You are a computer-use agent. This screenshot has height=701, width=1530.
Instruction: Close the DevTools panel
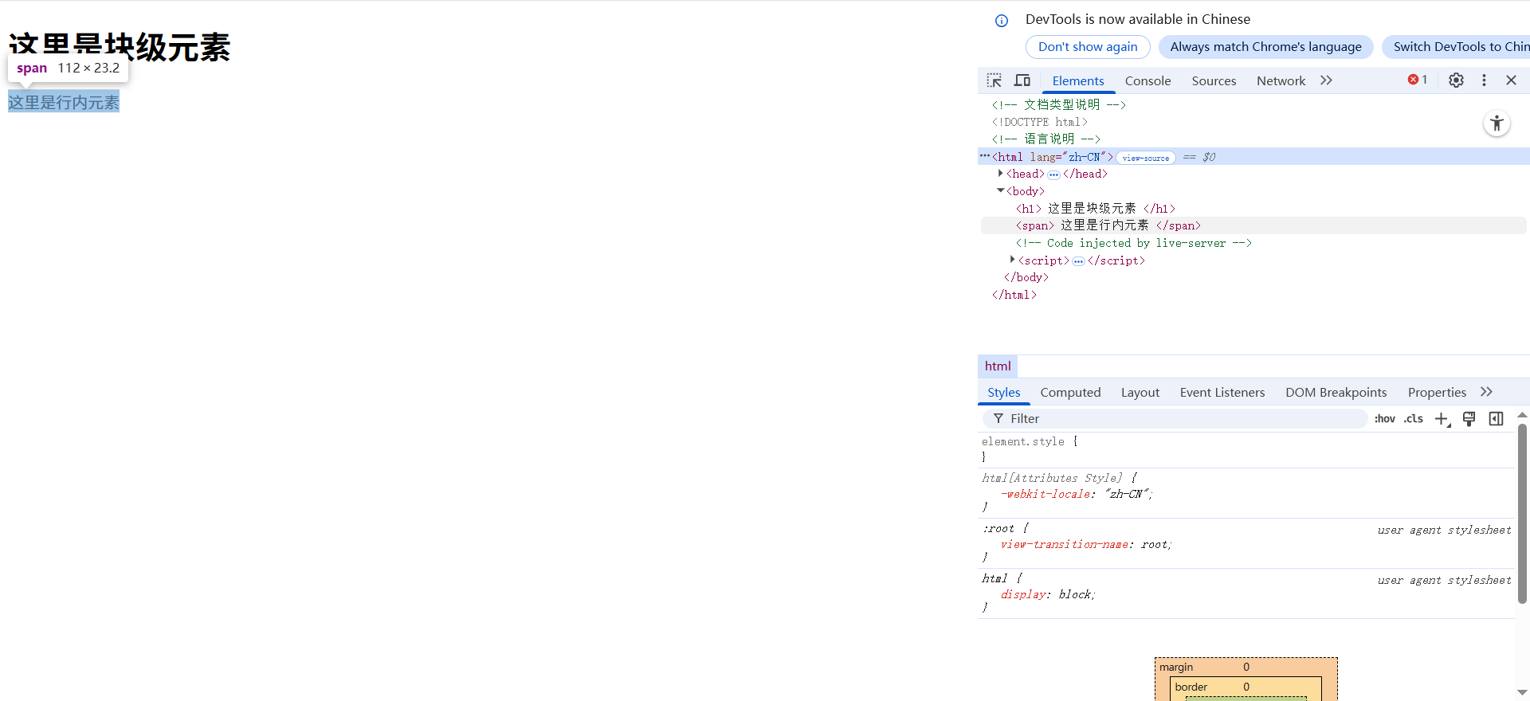pos(1511,80)
